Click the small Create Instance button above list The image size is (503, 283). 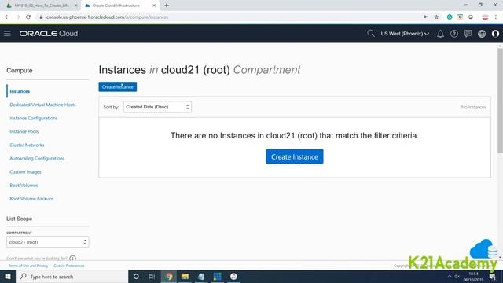coord(118,86)
